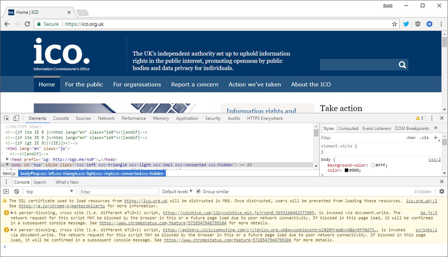Open the Application tab
448x257 pixels.
click(x=187, y=118)
